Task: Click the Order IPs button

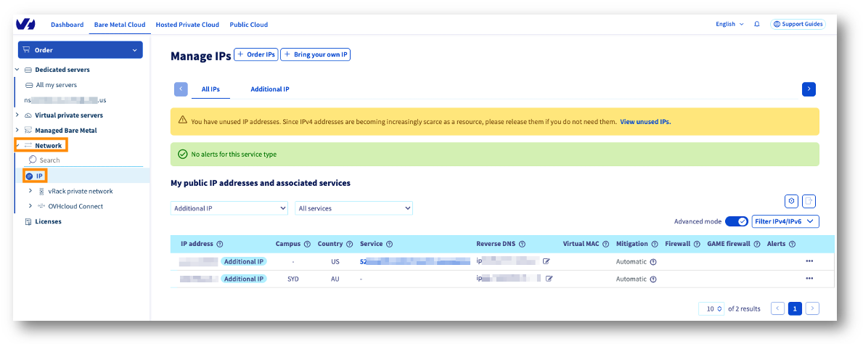Action: tap(256, 54)
